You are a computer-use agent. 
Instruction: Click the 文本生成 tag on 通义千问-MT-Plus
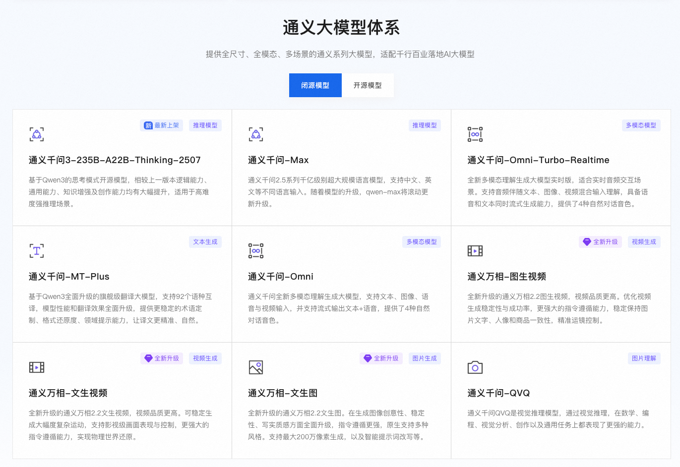205,242
